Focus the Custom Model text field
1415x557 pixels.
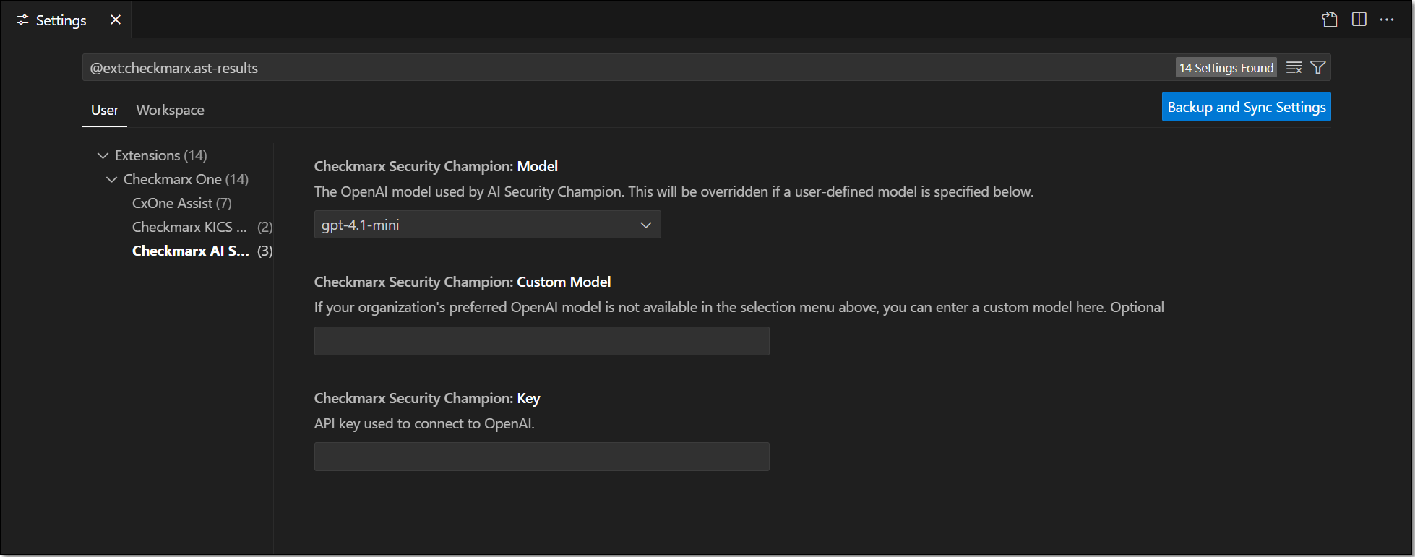pyautogui.click(x=542, y=341)
